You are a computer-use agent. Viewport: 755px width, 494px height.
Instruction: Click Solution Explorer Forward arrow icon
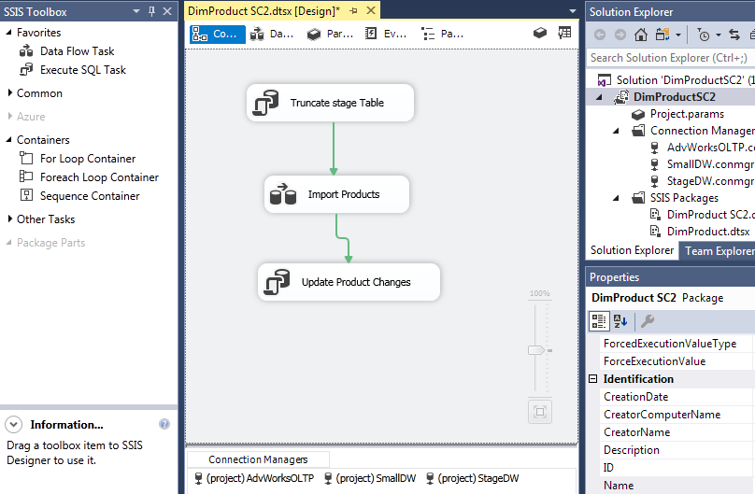click(x=620, y=35)
